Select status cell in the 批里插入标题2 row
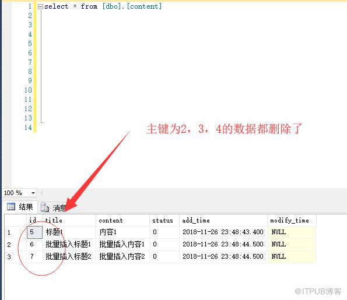 (x=164, y=256)
